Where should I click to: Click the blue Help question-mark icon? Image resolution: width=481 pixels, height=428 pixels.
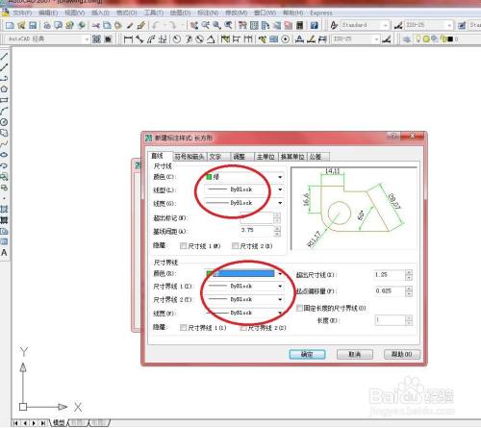point(315,25)
